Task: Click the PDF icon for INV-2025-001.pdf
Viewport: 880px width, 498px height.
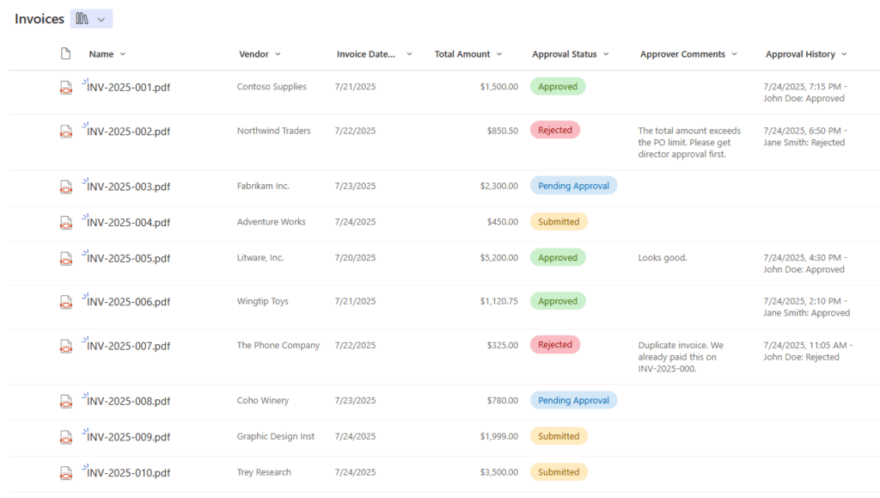Action: (x=65, y=88)
